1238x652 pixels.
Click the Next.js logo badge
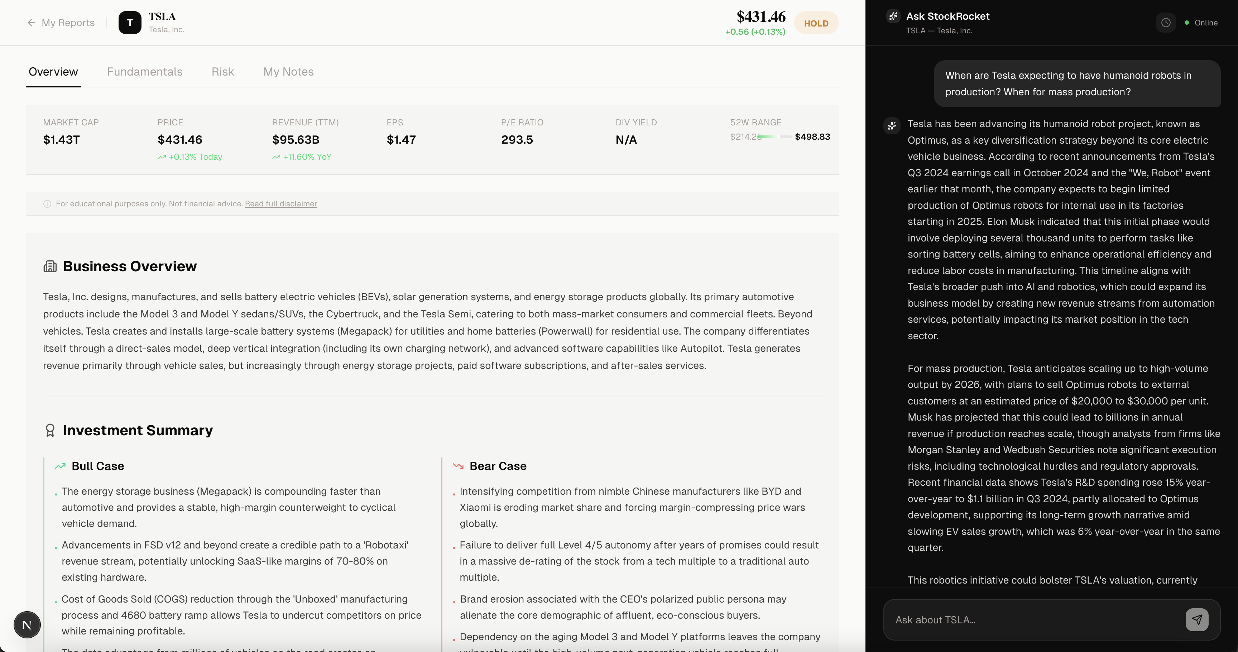27,625
